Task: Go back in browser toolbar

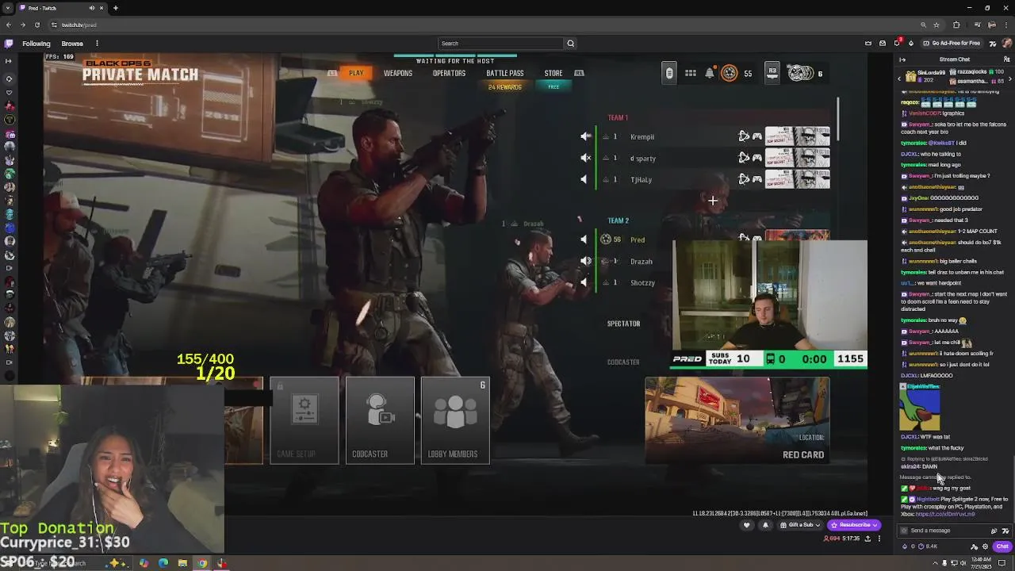Action: point(9,25)
